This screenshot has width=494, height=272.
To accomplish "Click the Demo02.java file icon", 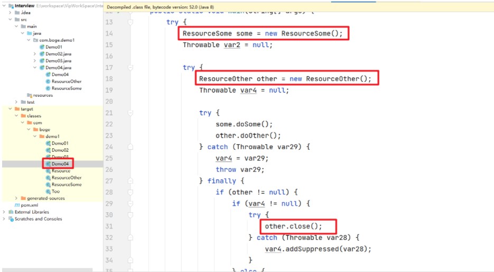I will tap(42, 54).
